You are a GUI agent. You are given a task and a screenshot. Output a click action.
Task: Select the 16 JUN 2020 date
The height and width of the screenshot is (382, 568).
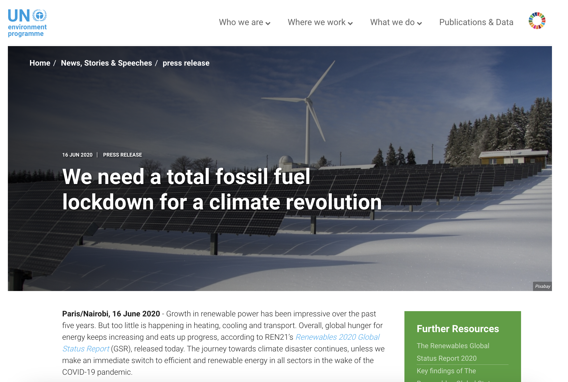[x=77, y=155]
